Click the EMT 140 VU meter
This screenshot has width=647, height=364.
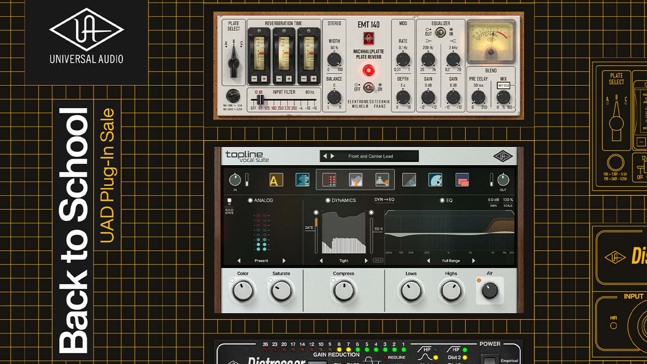click(491, 41)
